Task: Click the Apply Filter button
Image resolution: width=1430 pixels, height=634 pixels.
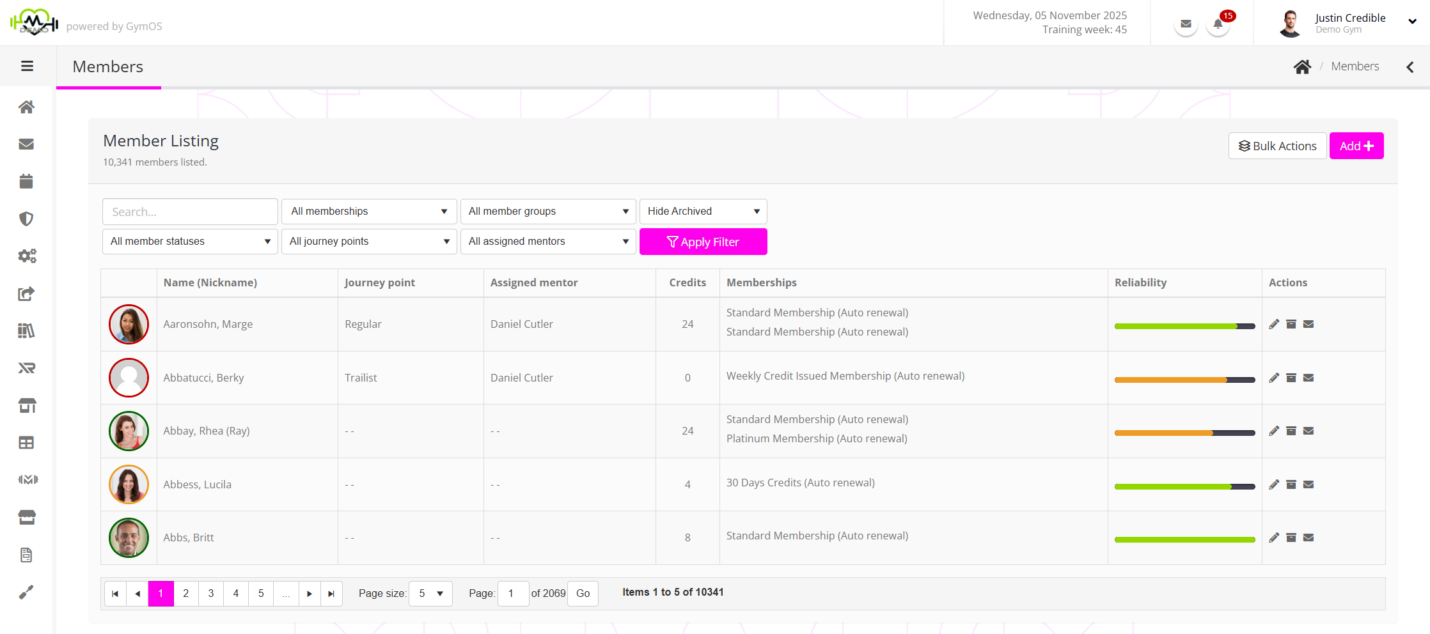Action: coord(703,242)
